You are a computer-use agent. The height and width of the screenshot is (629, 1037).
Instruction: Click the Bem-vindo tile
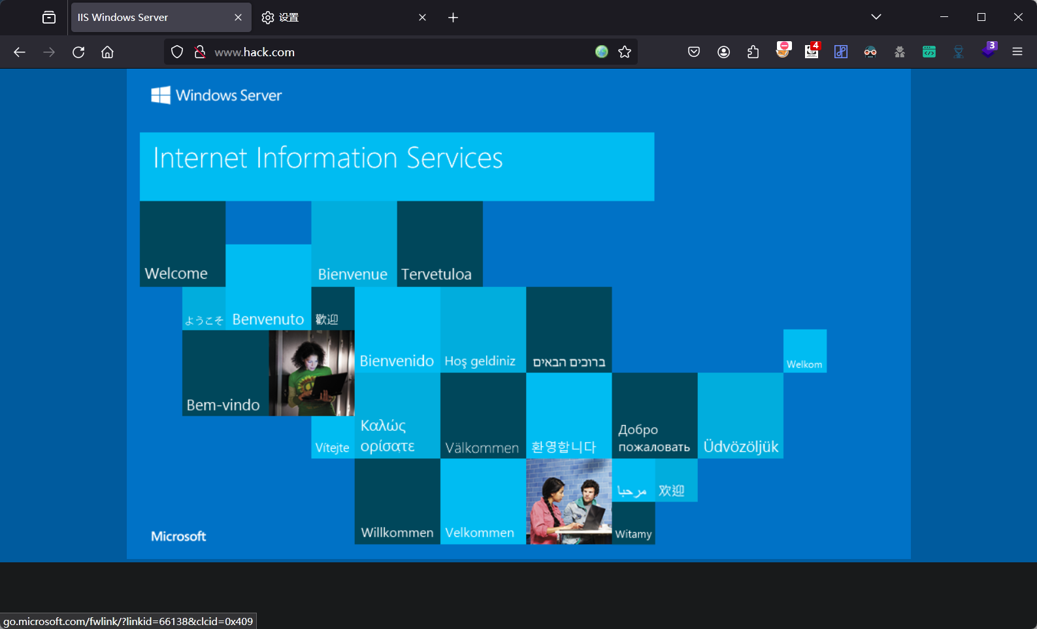[x=225, y=373]
